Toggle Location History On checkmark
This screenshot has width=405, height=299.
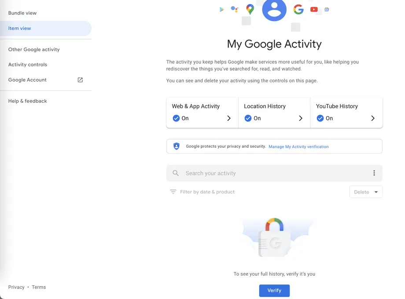point(248,118)
